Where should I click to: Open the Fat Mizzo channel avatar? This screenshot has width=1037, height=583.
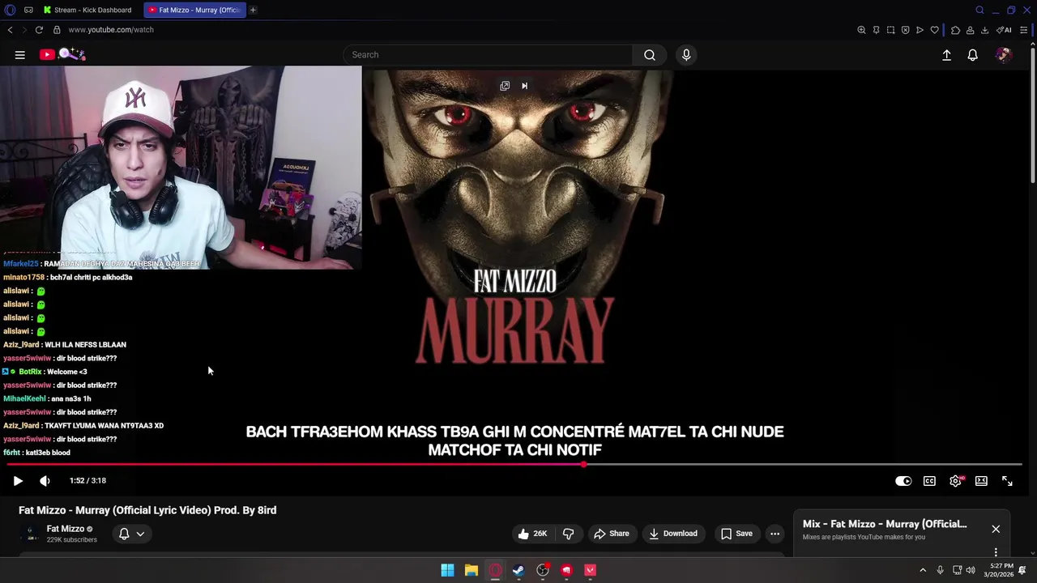coord(31,534)
